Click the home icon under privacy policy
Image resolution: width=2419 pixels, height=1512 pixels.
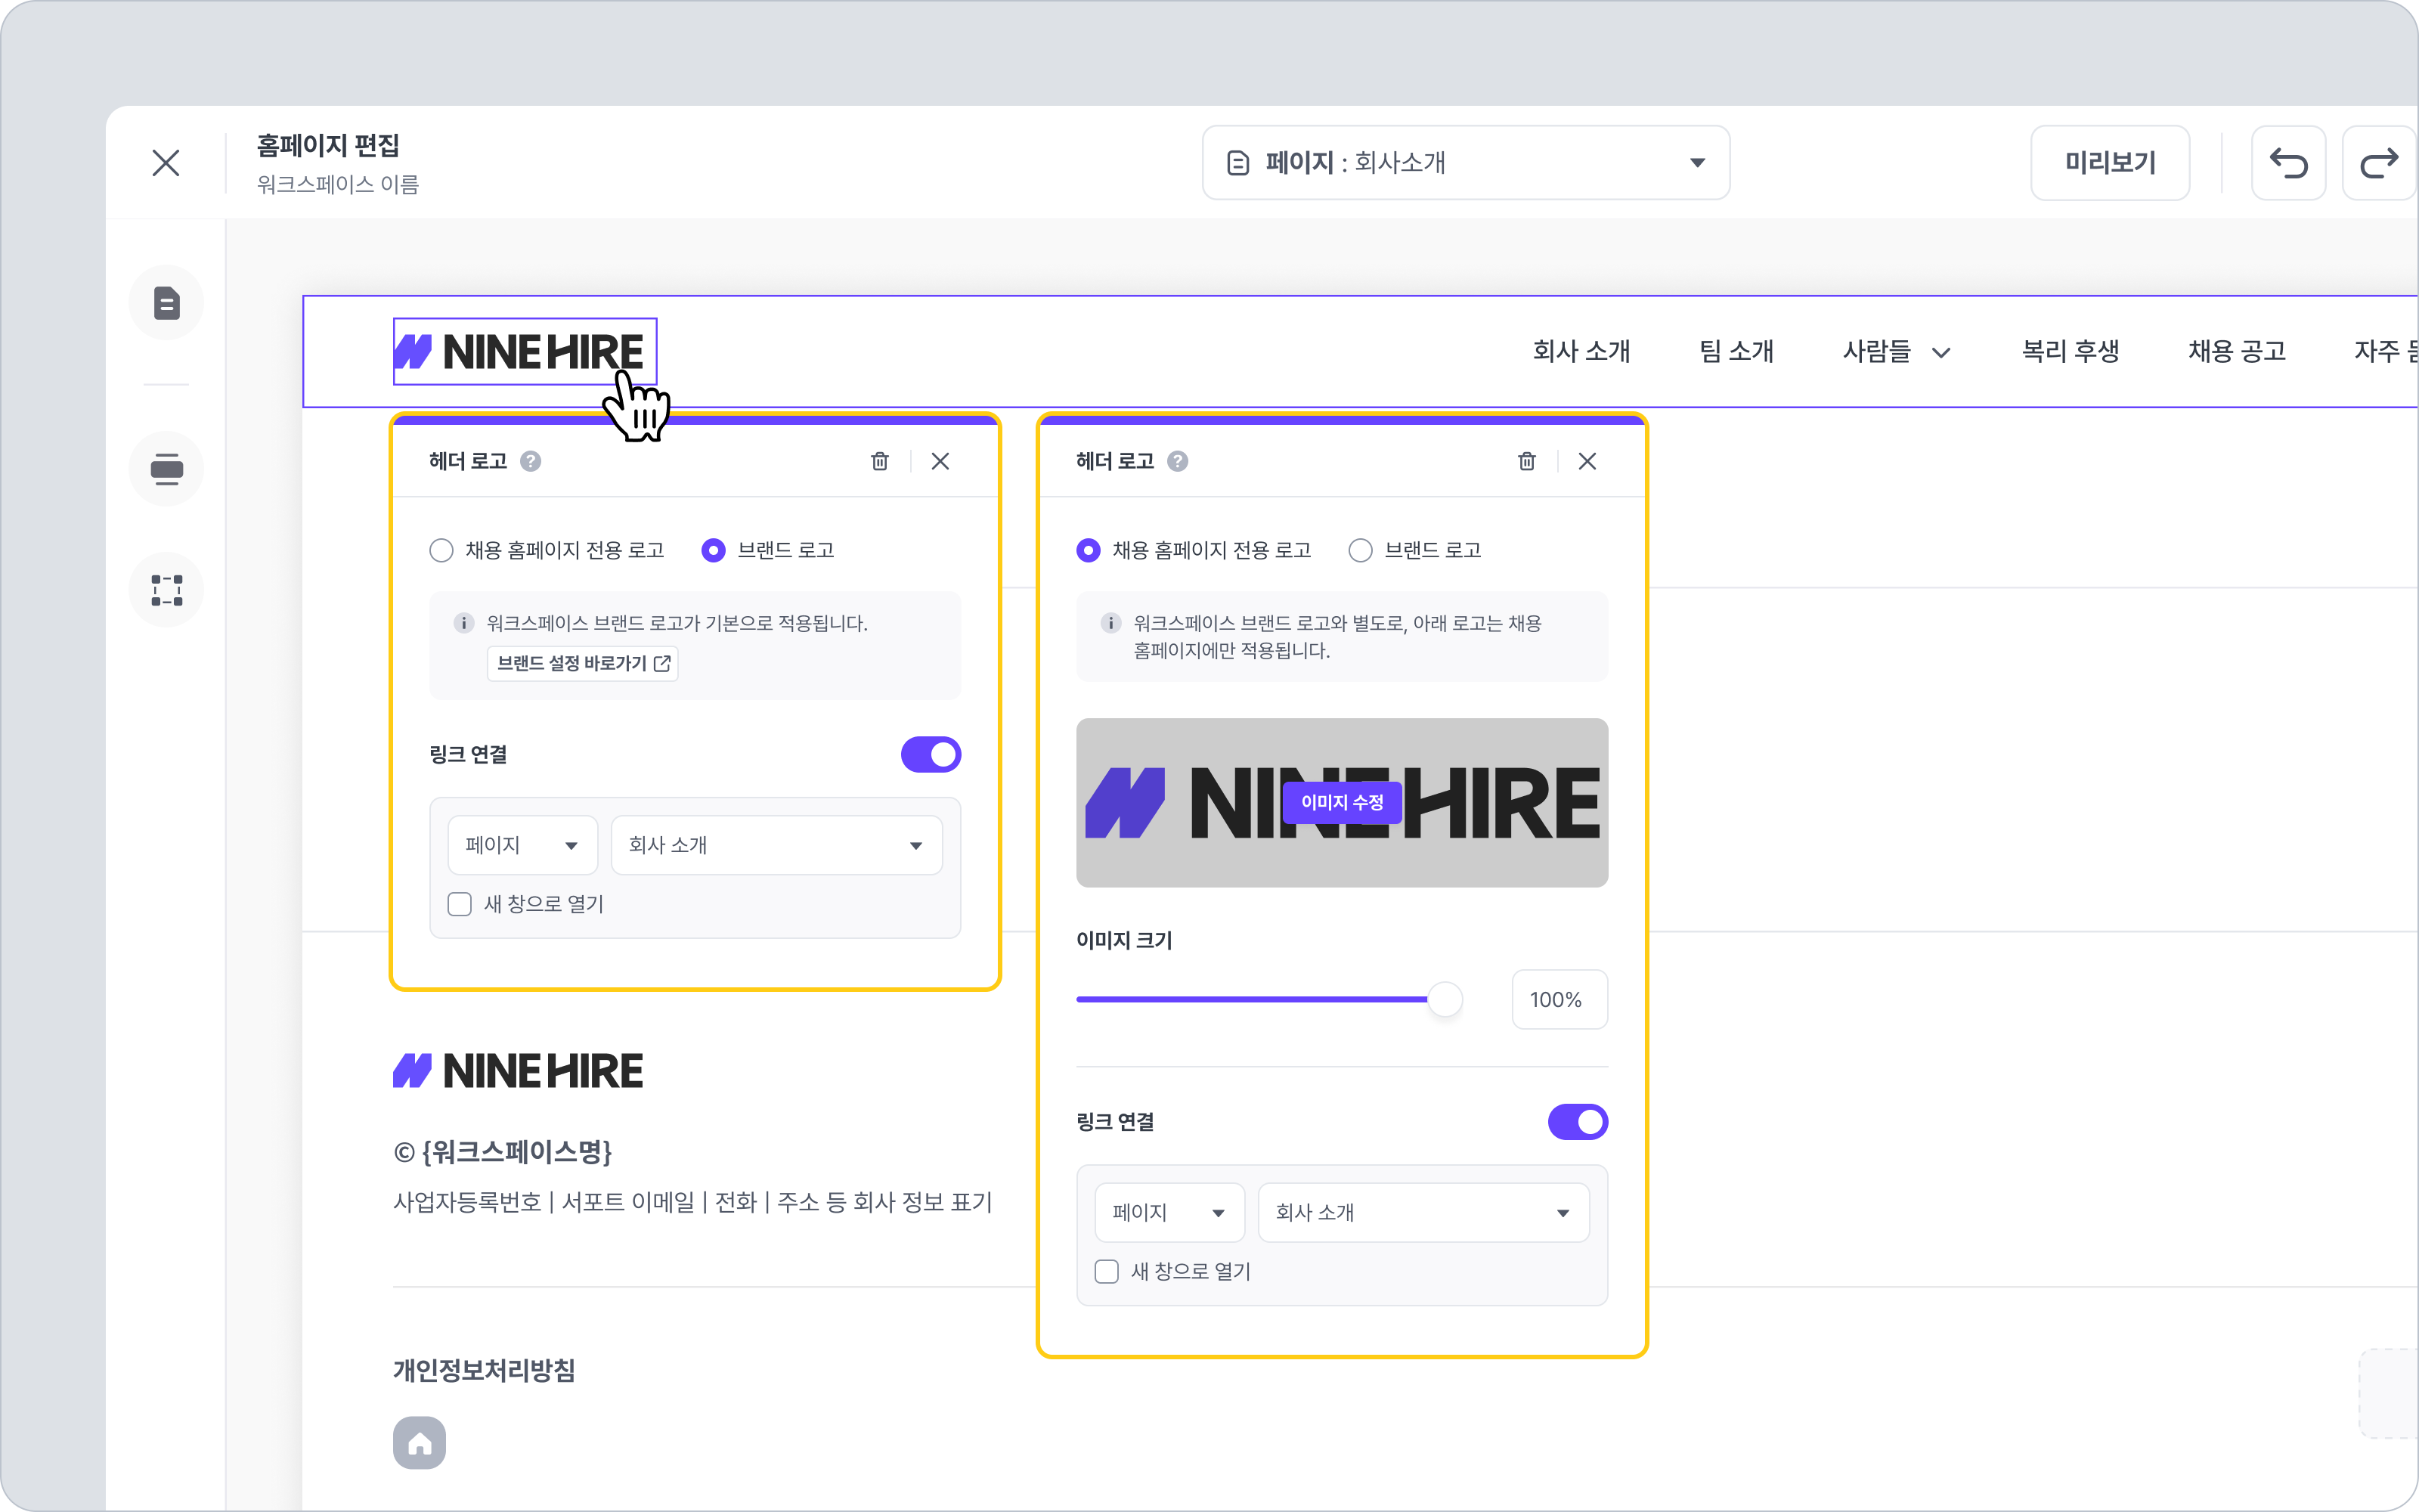pos(419,1443)
